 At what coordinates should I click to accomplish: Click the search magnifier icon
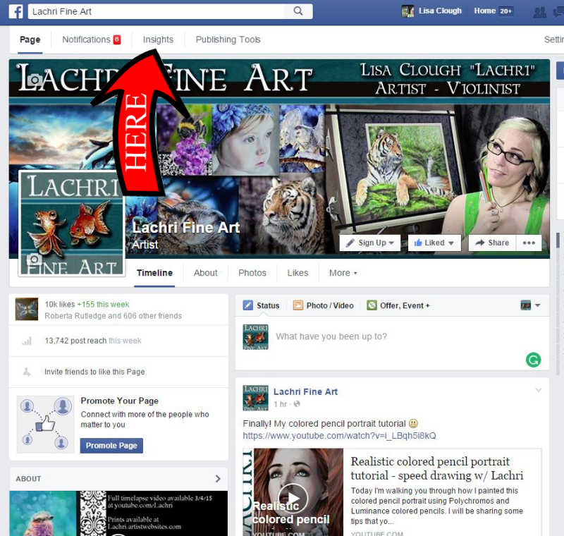pos(298,11)
